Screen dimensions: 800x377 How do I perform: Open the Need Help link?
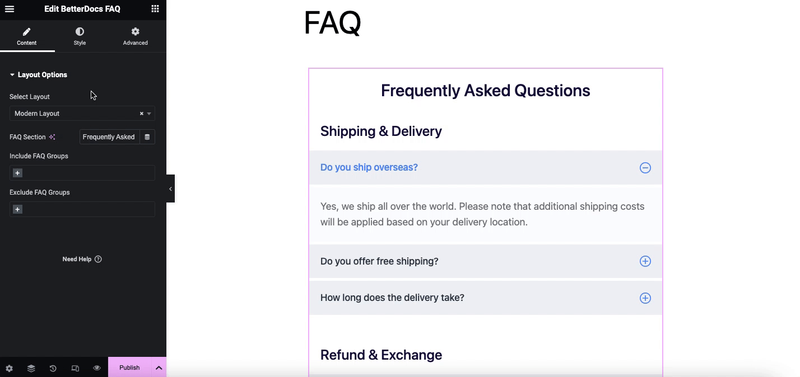[82, 259]
